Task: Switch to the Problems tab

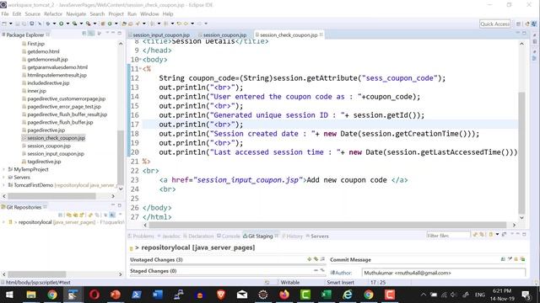Action: coord(141,236)
